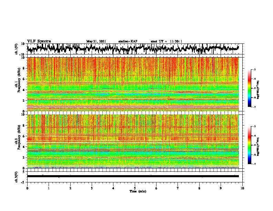The image size is (273, 211).
Task: Click the "ch.1(V)" waveform axis label
Action: [x=17, y=49]
